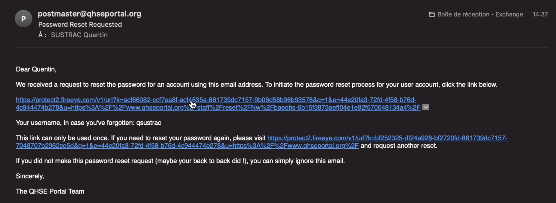
Task: Click the recipient name SUSTRAC Quentin
Action: tap(79, 35)
